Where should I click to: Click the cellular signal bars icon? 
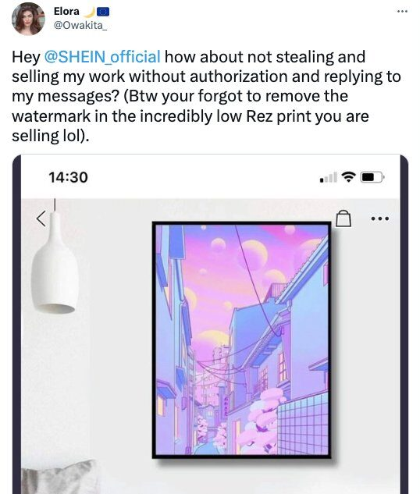tap(329, 177)
